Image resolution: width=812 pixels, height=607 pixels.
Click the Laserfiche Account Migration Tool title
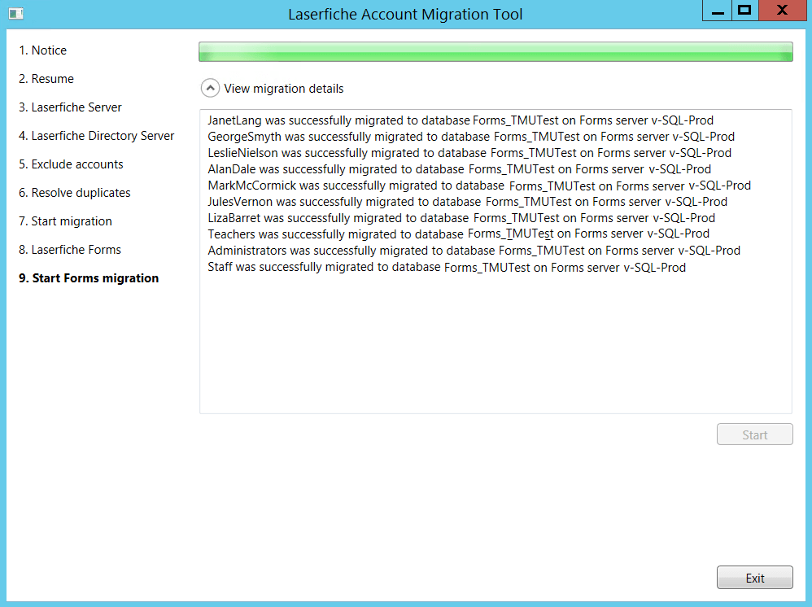click(405, 14)
